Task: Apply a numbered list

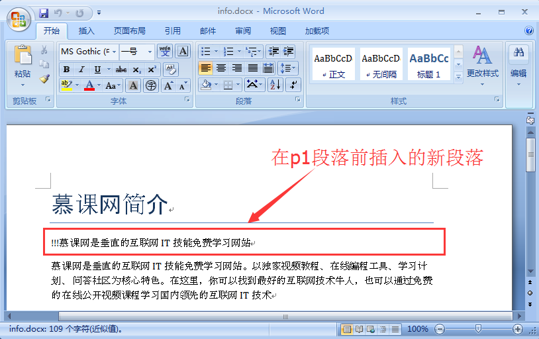Action: [x=228, y=52]
